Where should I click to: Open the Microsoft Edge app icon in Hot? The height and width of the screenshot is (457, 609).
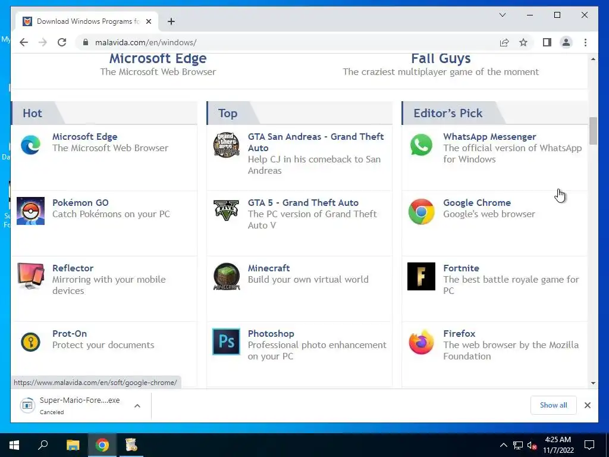coord(31,145)
